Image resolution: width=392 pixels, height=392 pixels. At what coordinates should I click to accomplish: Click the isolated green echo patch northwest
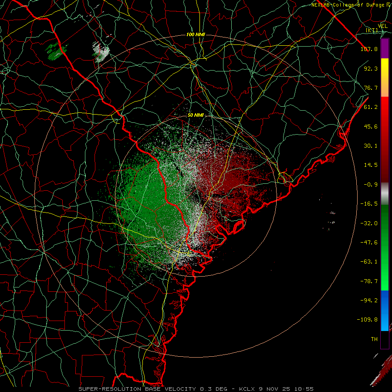[x=57, y=52]
